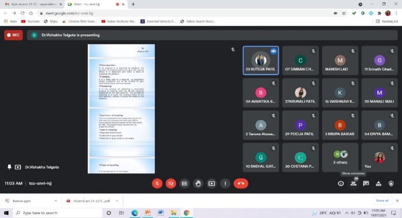Raise your hand in the meeting
Viewport: 402px width, 218px height.
(x=198, y=184)
